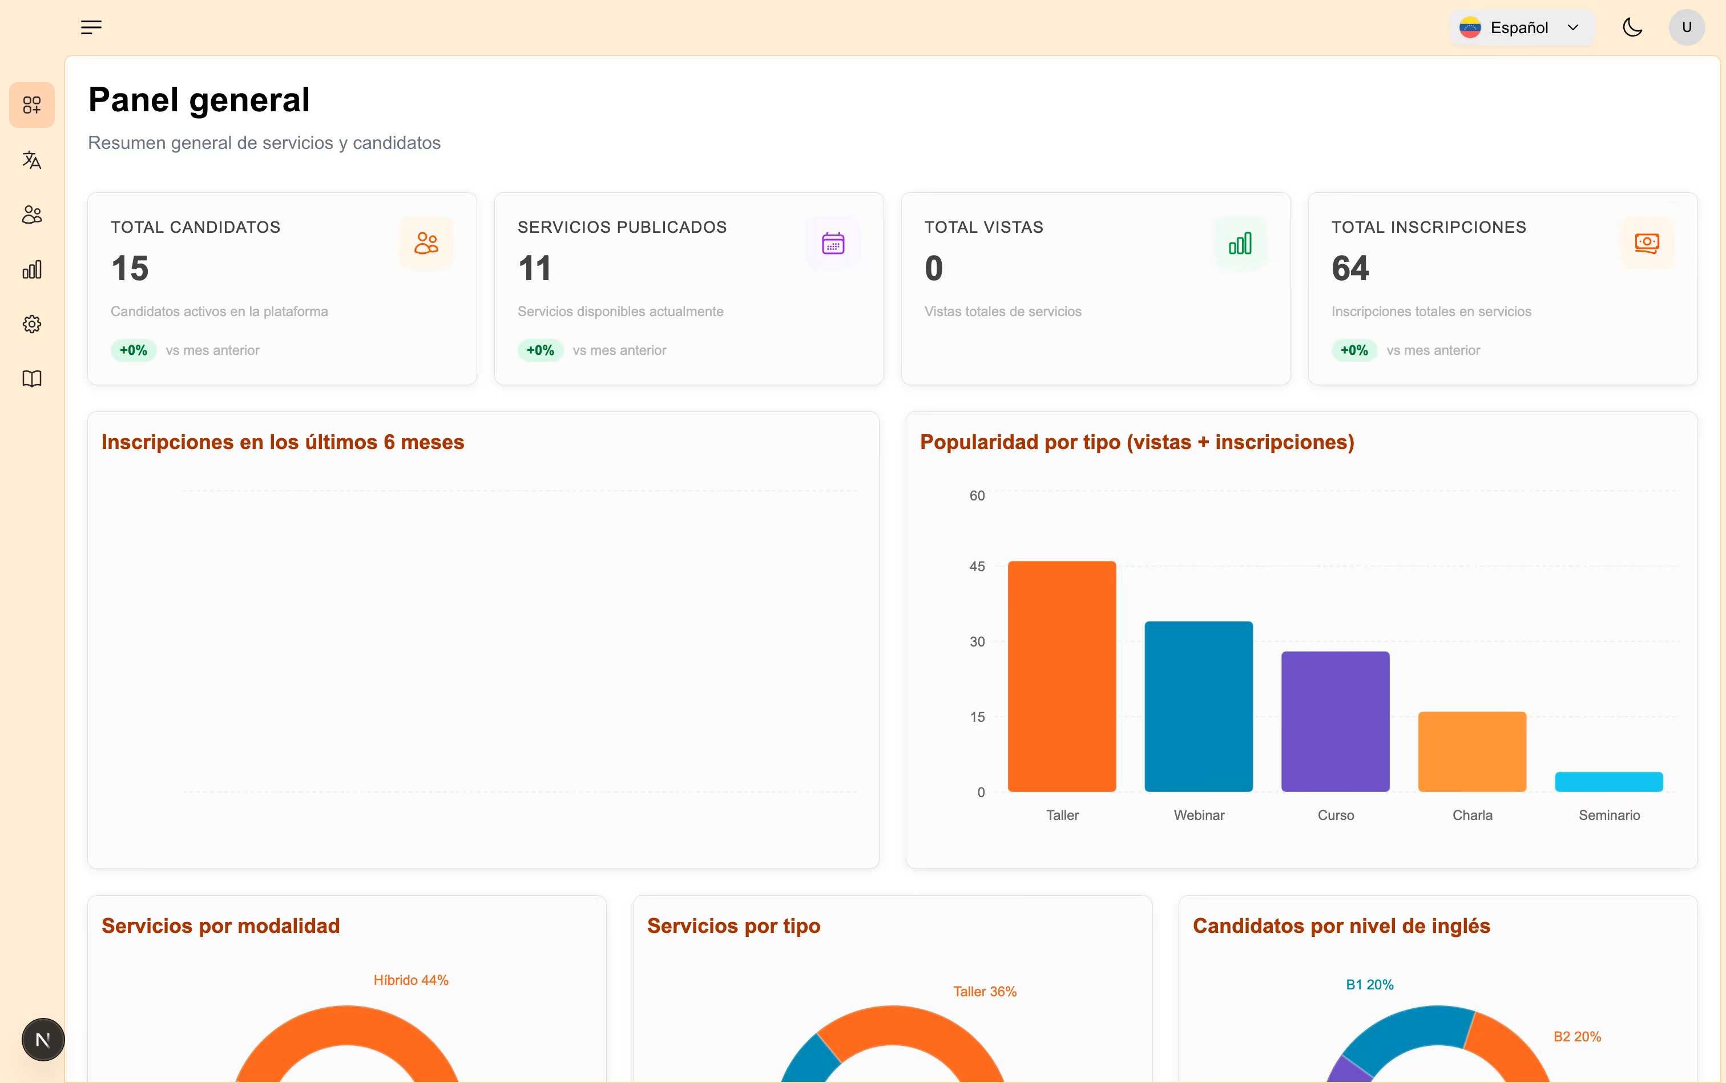Screen dimensions: 1726x1083
Task: Toggle dark mode with the moon icon
Action: (x=1632, y=27)
